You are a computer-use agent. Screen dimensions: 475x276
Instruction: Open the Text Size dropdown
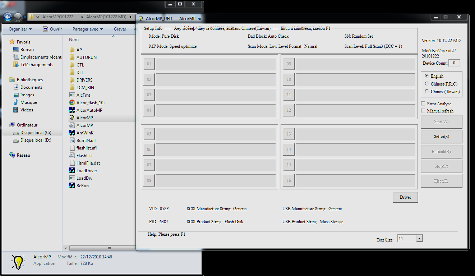click(419, 238)
